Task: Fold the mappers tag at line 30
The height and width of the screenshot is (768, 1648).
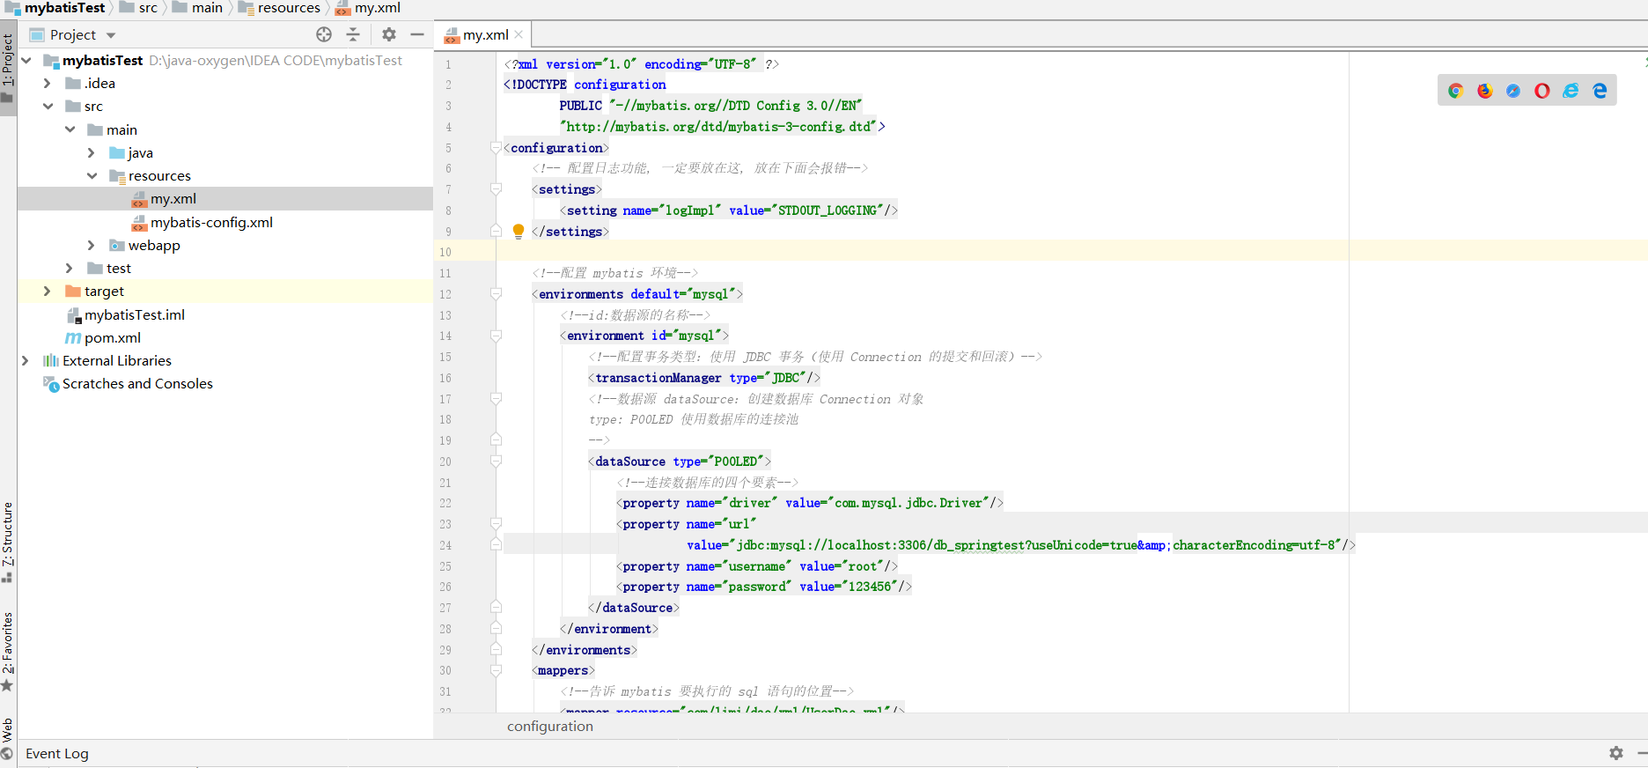Action: click(x=496, y=670)
